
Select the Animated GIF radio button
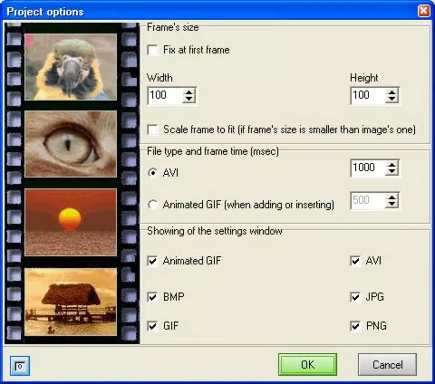(153, 204)
